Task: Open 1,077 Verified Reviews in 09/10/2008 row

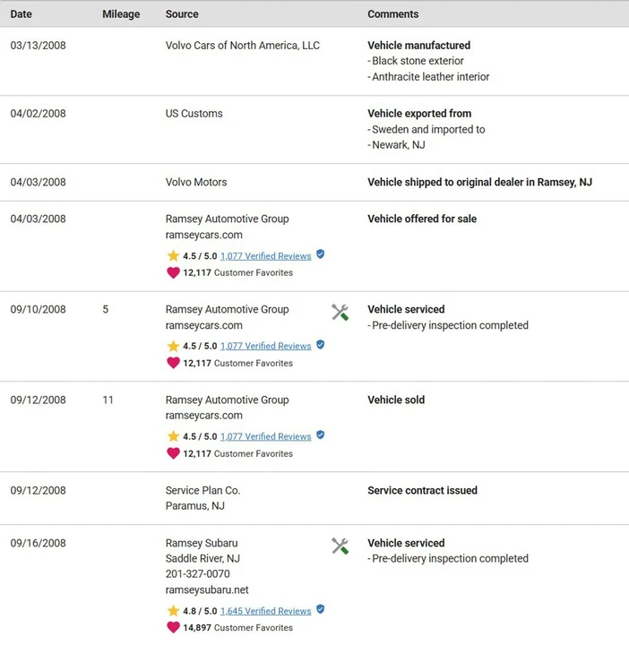Action: coord(266,346)
